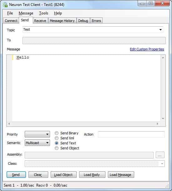Click the message scrollbar down arrow
This screenshot has width=172, height=191.
coord(163,119)
